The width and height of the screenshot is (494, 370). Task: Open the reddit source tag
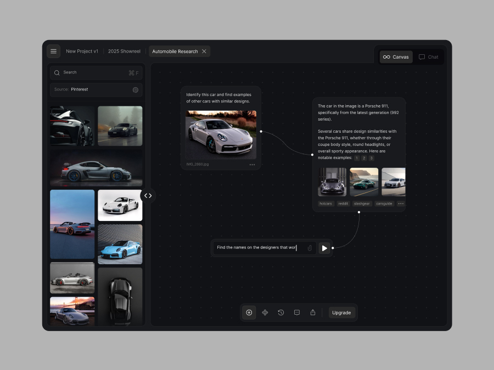tap(343, 203)
